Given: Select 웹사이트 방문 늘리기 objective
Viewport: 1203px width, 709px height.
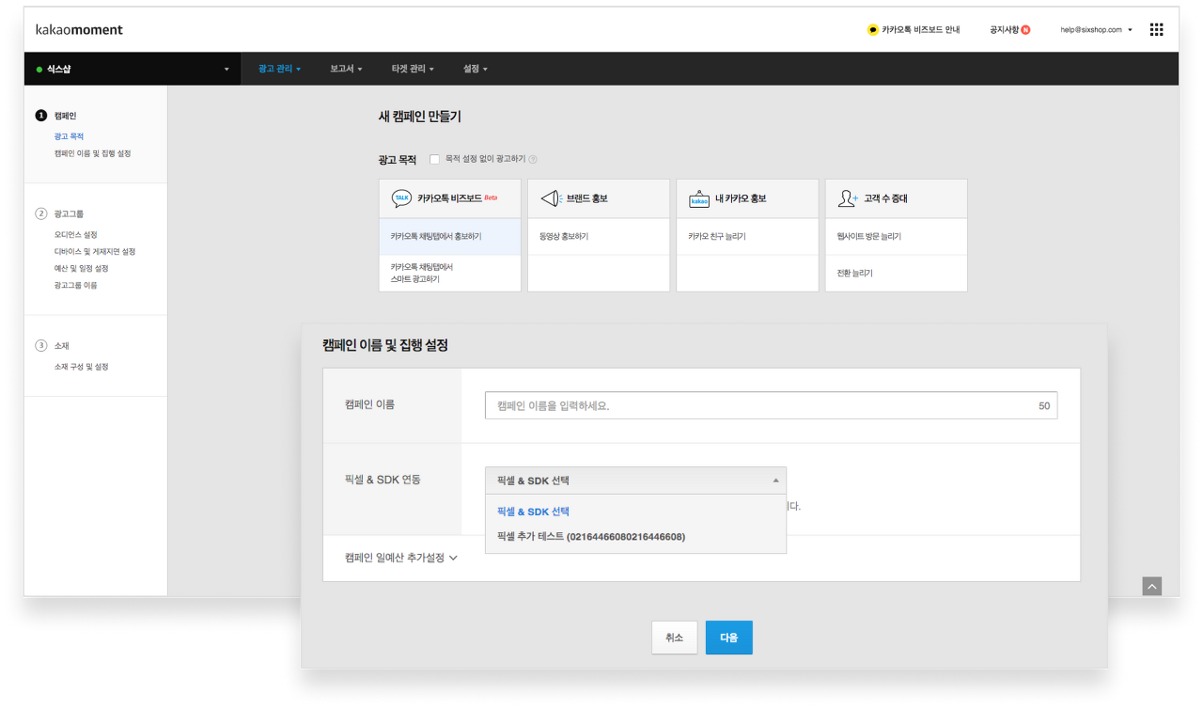Looking at the screenshot, I should [896, 237].
